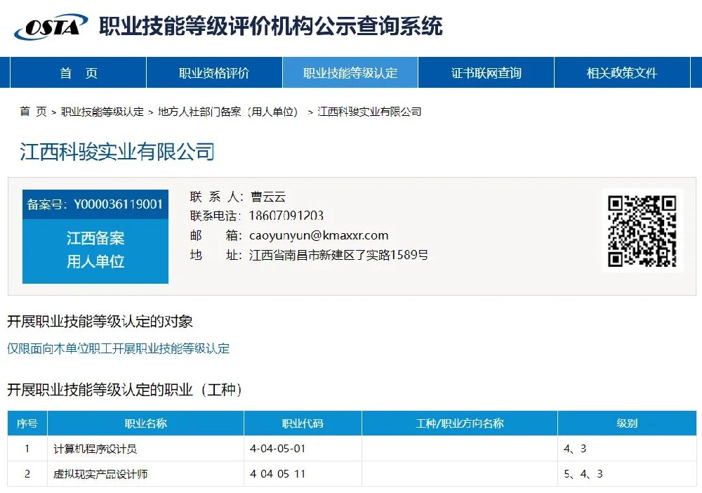Viewport: 702px width, 493px height.
Task: Click the 首页 breadcrumb link
Action: (x=33, y=112)
